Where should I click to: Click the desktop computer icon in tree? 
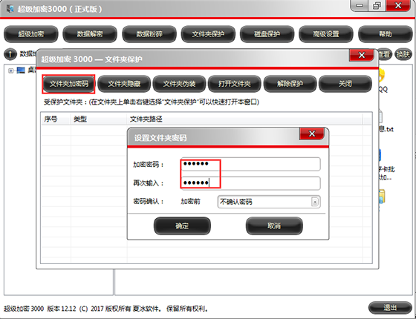click(21, 70)
